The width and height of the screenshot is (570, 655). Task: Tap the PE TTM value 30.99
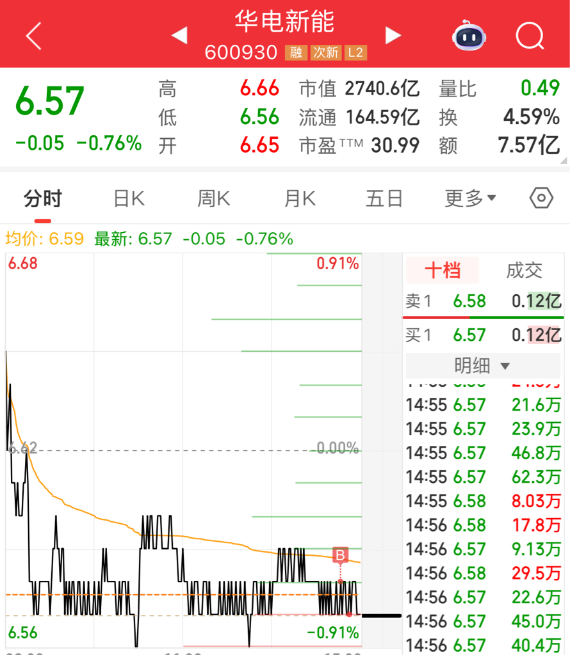tap(395, 145)
